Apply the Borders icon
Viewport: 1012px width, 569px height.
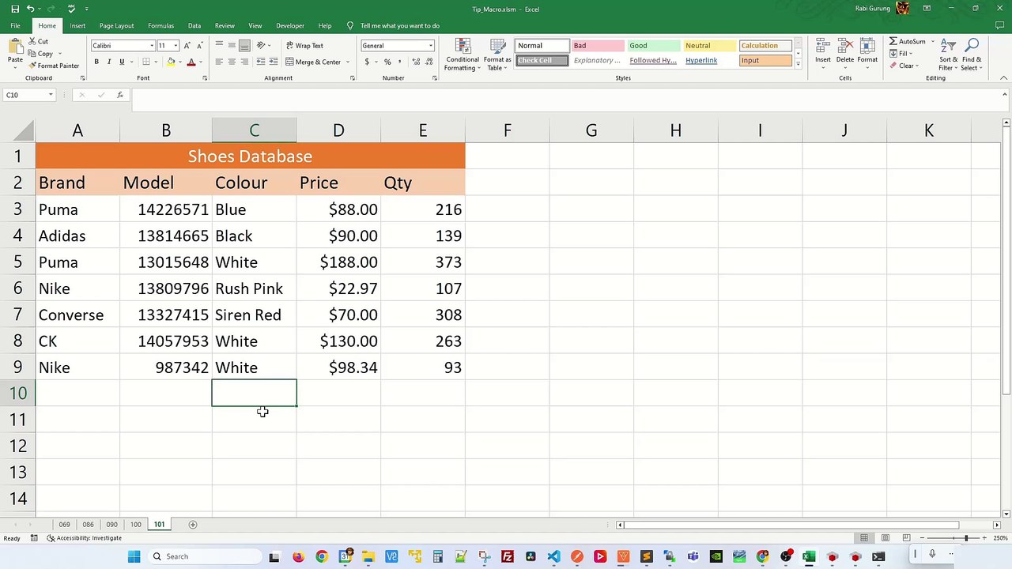(x=145, y=62)
